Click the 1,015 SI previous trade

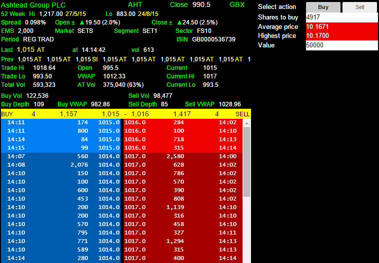point(86,59)
